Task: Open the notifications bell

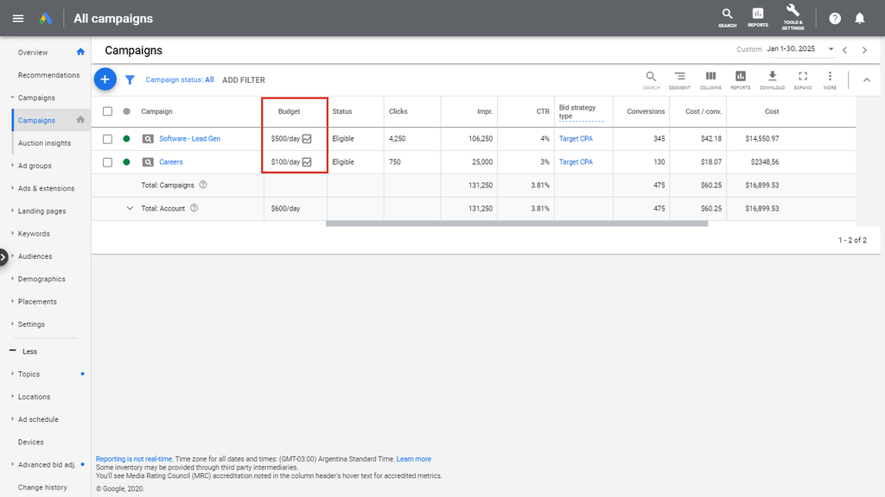Action: 859,18
